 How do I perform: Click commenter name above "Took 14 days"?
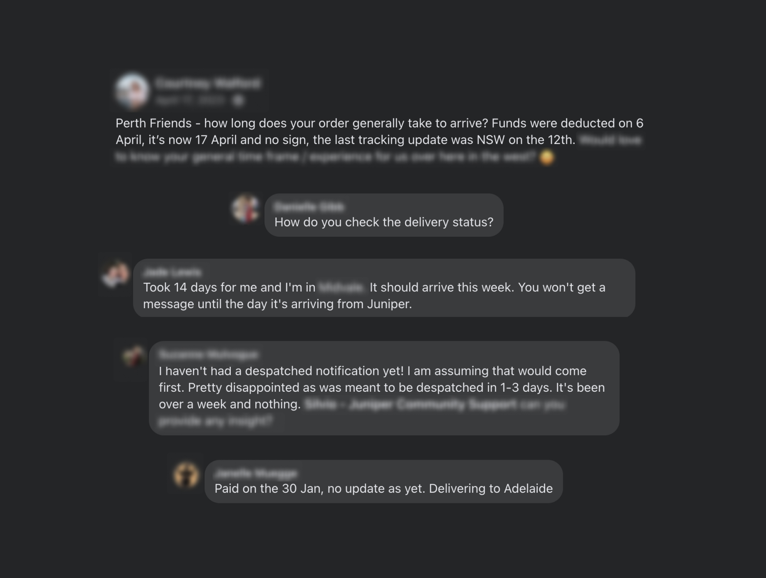pos(172,272)
